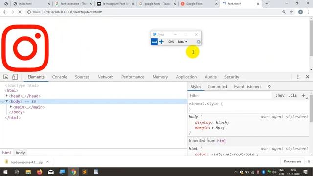Click the show all downloads button
The width and height of the screenshot is (313, 176).
(x=292, y=162)
